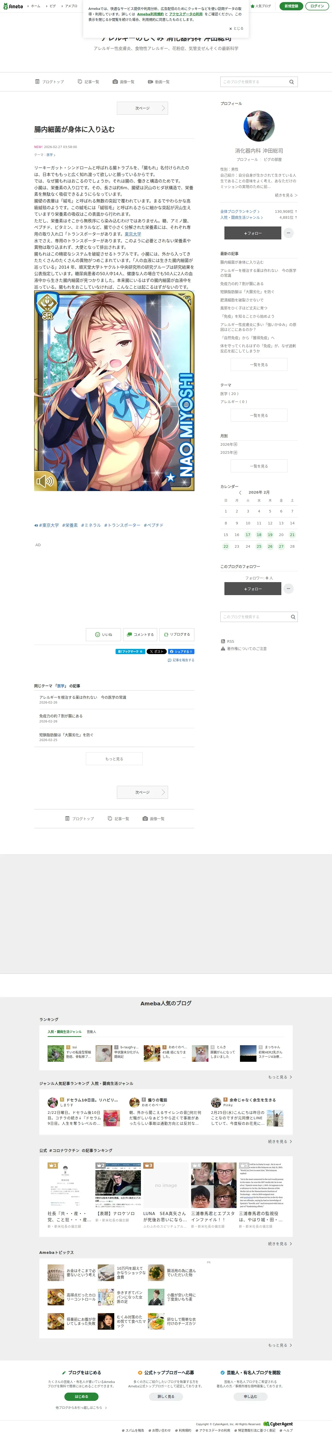Click the Facebook シェアする button
The height and width of the screenshot is (1434, 332).
point(181,651)
